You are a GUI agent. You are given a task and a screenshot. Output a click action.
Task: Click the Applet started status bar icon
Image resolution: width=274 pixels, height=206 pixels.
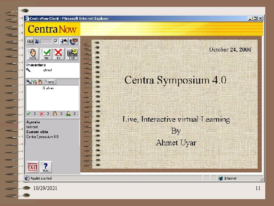coord(27,178)
